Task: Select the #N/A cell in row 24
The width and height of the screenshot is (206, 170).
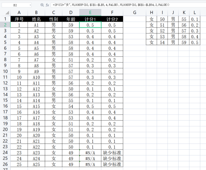Action: [90, 153]
